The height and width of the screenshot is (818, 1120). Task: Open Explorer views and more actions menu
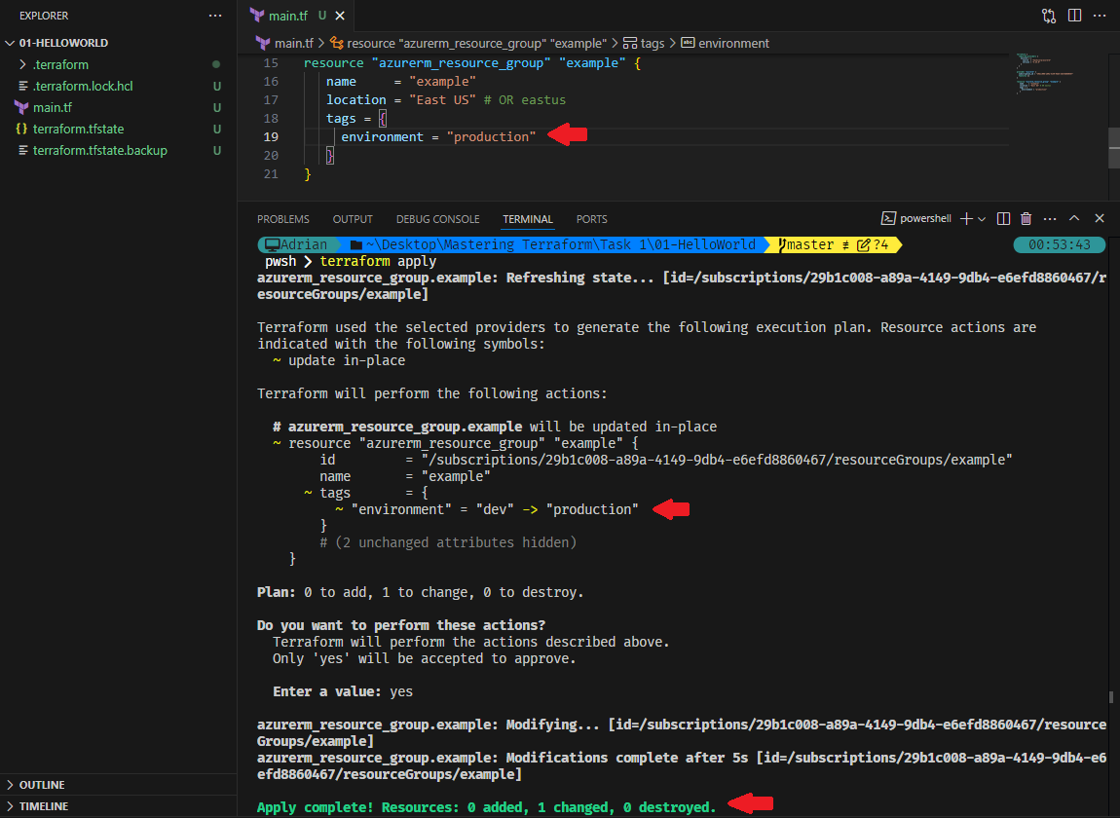(215, 15)
